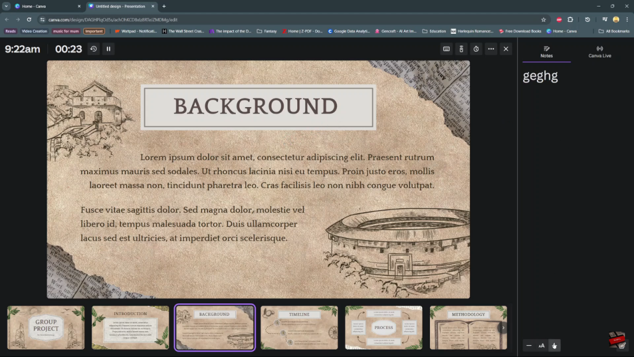Screen dimensions: 634x357
Task: Open the AdBlock Plus extension
Action: [x=559, y=19]
